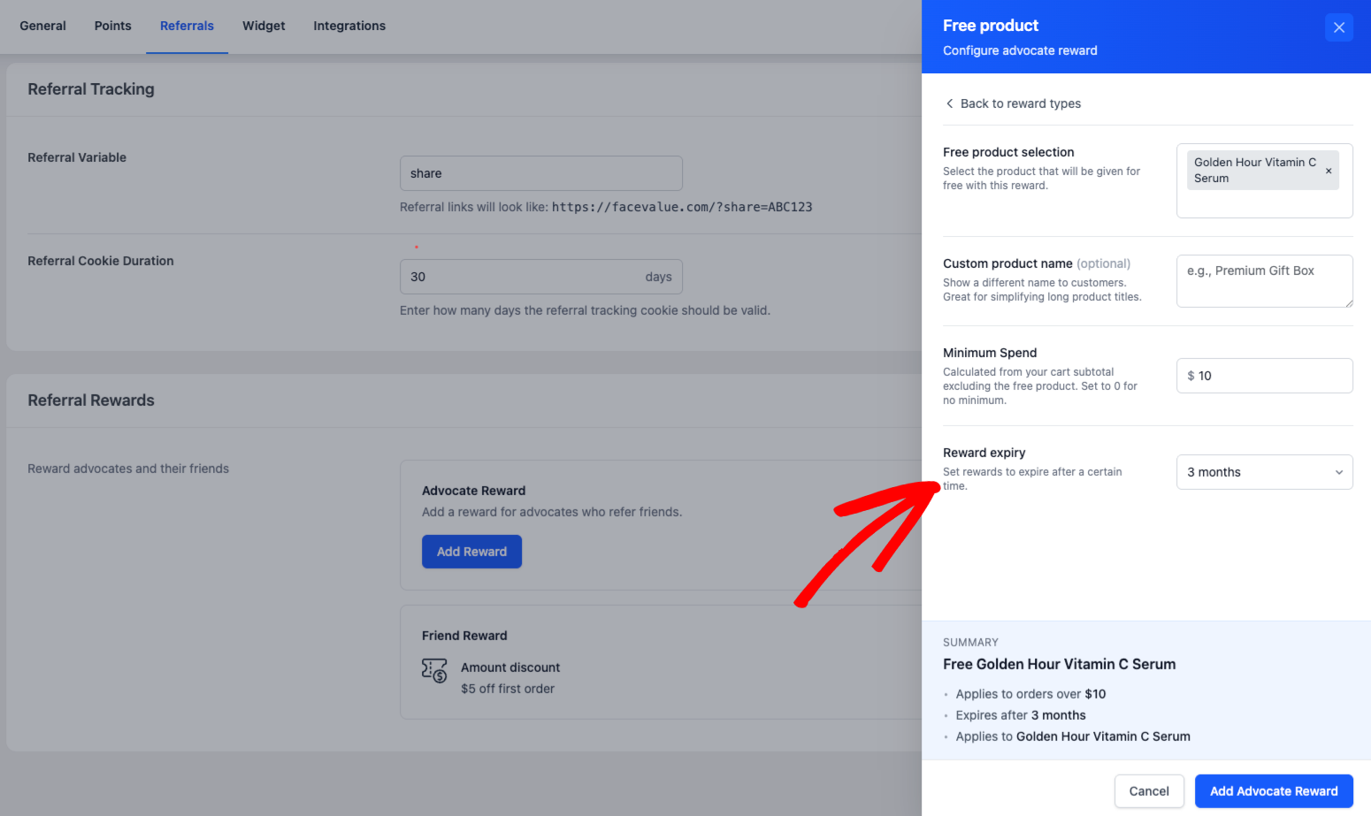
Task: Click chevron on 3 months selector
Action: (1338, 472)
